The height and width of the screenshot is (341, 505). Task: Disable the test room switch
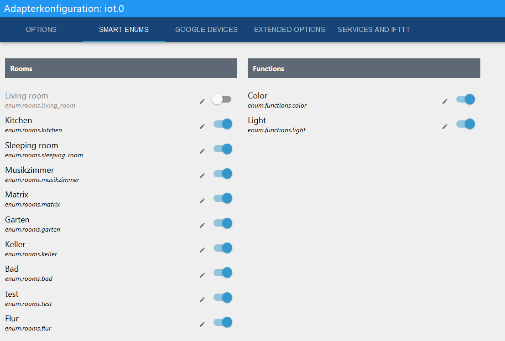pyautogui.click(x=223, y=298)
